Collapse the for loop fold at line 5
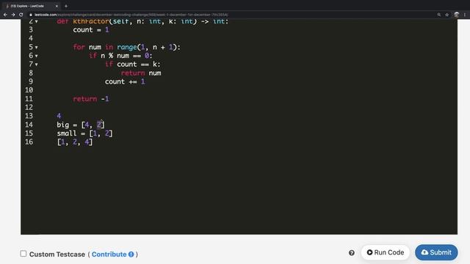The height and width of the screenshot is (264, 470). pos(37,47)
